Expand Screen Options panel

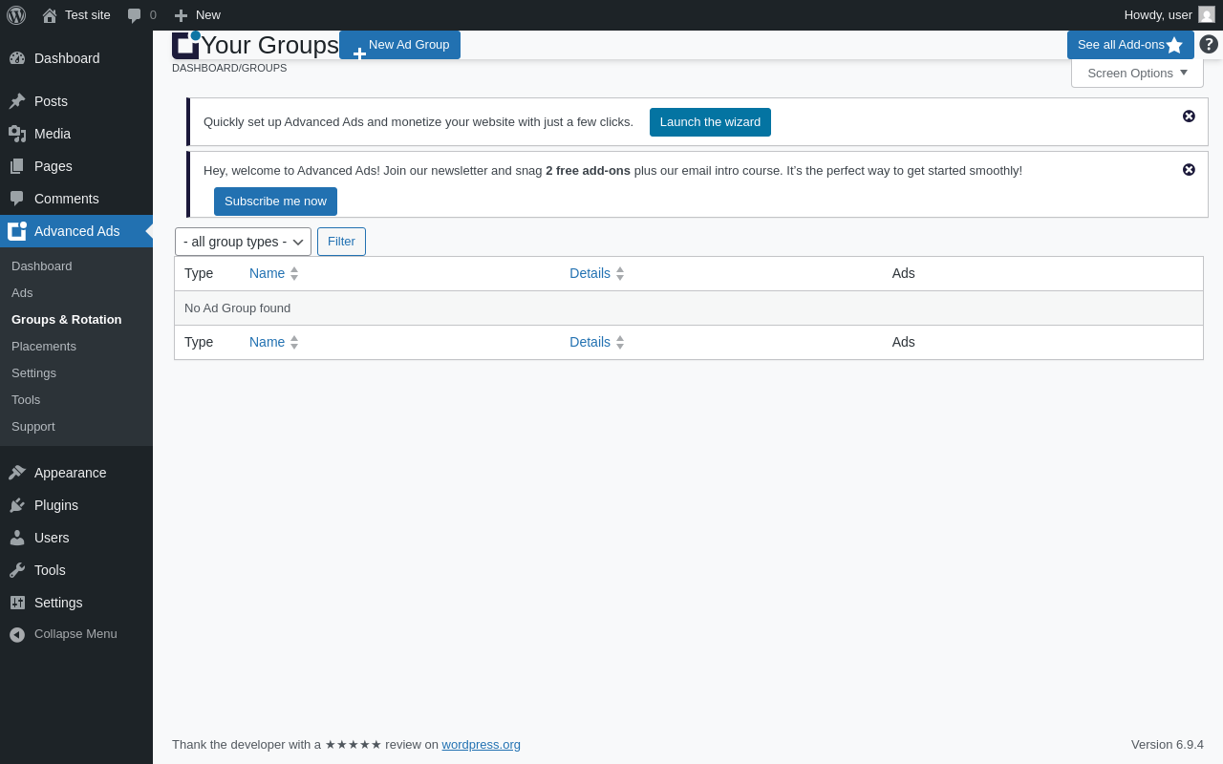[x=1137, y=73]
